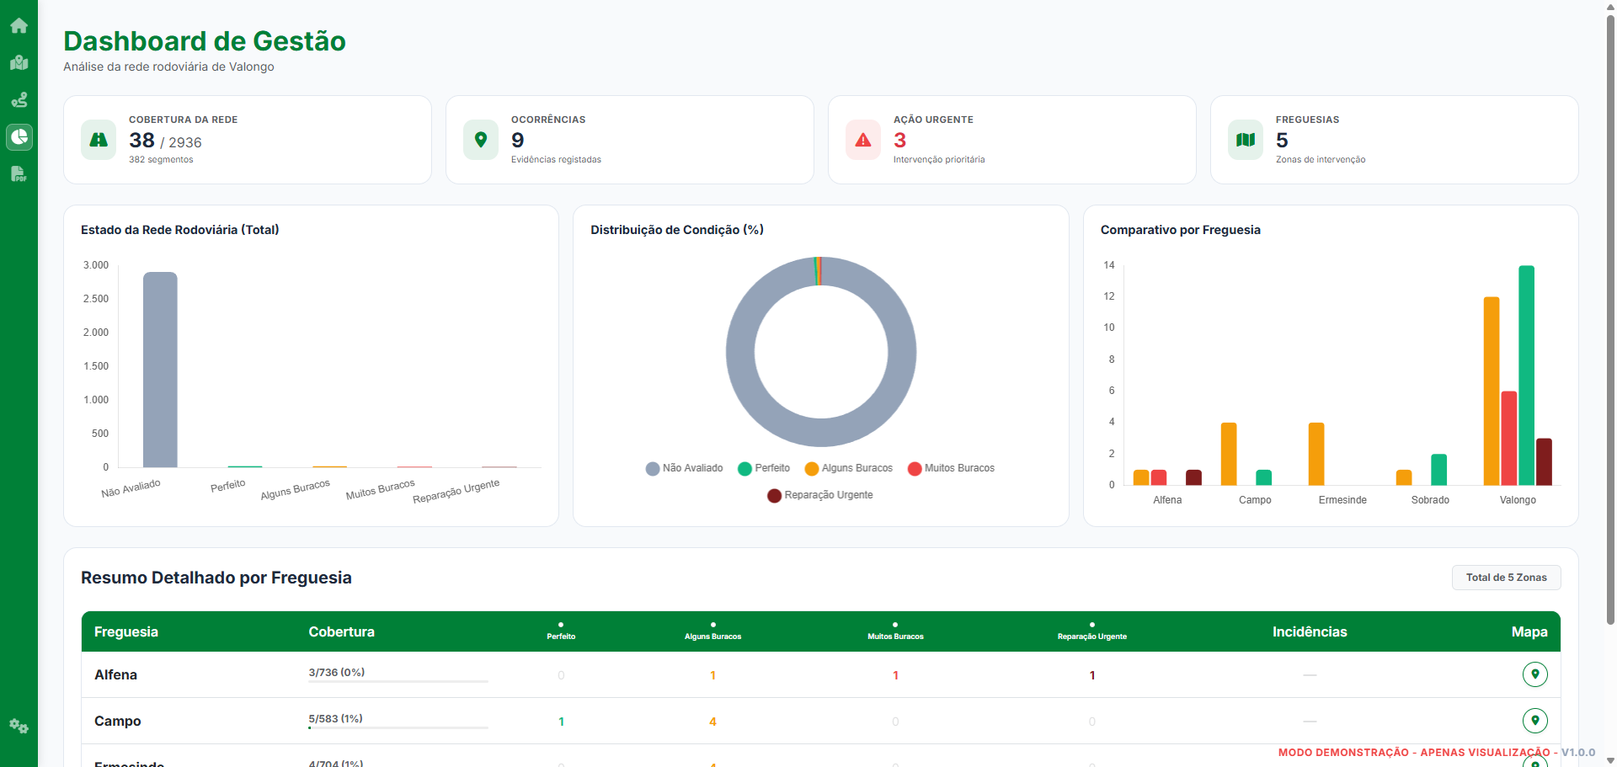Open the map pin for Campo row
This screenshot has width=1617, height=767.
click(x=1534, y=721)
